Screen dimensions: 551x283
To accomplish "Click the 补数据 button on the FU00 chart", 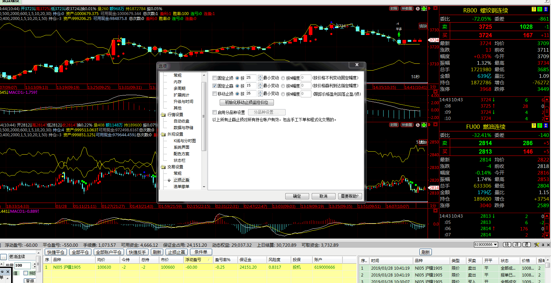I will [407, 125].
